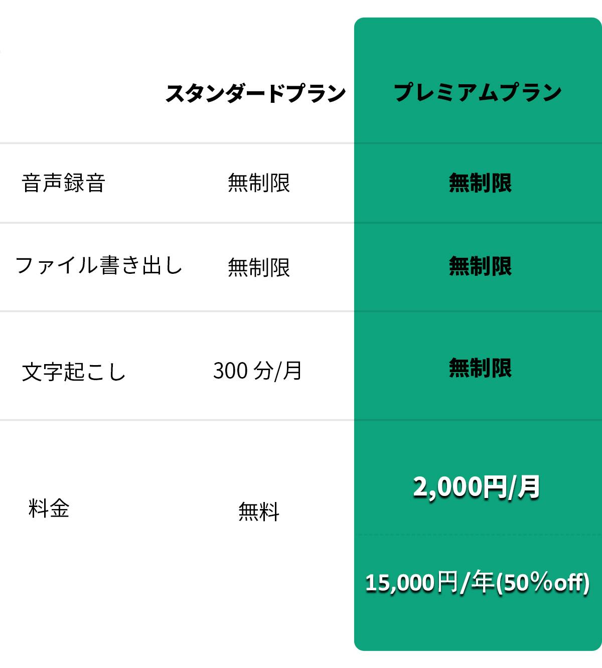Click the 料金 row label

(49, 509)
